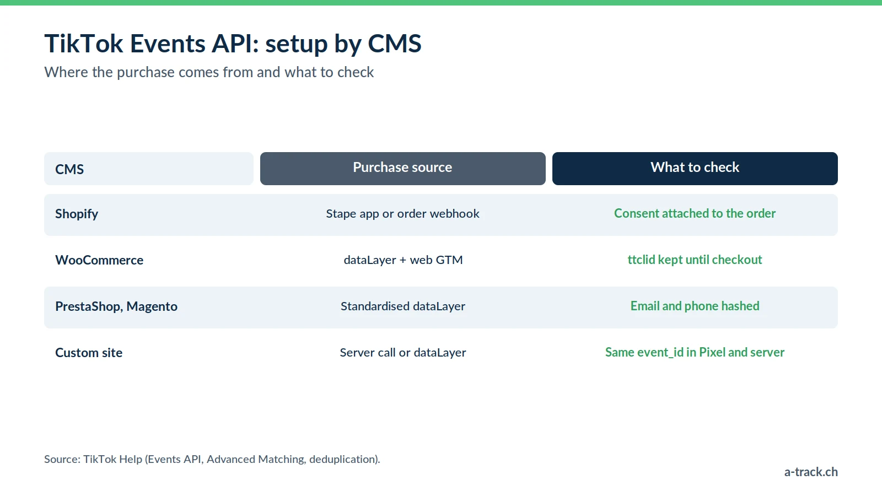Click 'Consent attached to the order' cell

tap(695, 214)
